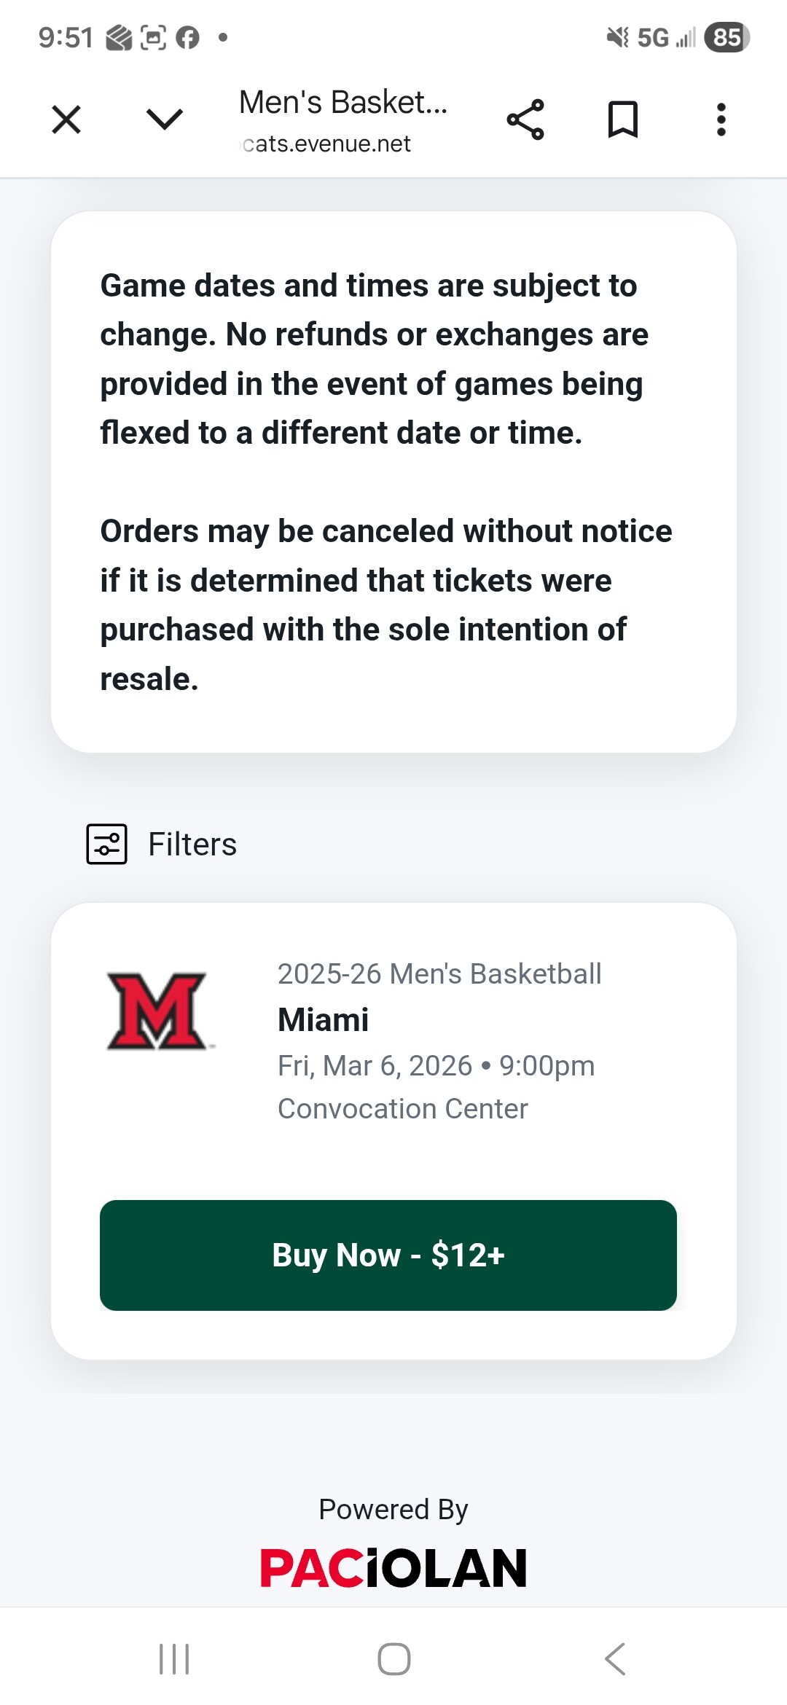The width and height of the screenshot is (787, 1705).
Task: Tap the Facebook notification icon in status bar
Action: pos(187,37)
